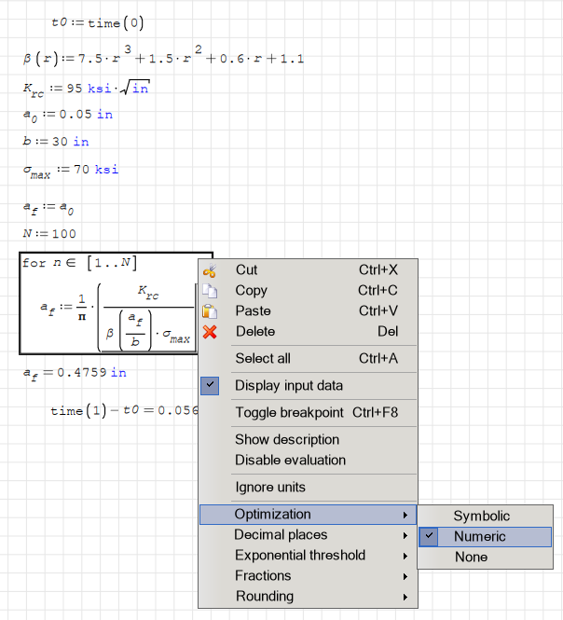This screenshot has width=563, height=620.
Task: Click the Cut scissors icon
Action: [210, 270]
